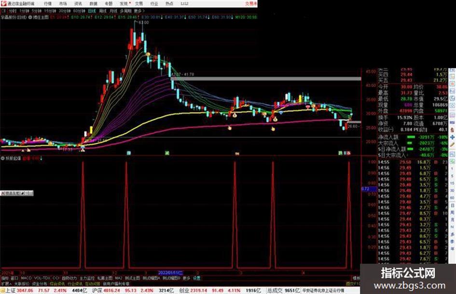Click the 换手 15.93% value
456x294 pixels.
pos(405,118)
